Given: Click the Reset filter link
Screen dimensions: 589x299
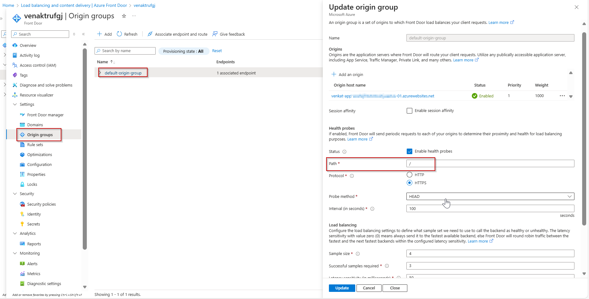Looking at the screenshot, I should pos(217,51).
